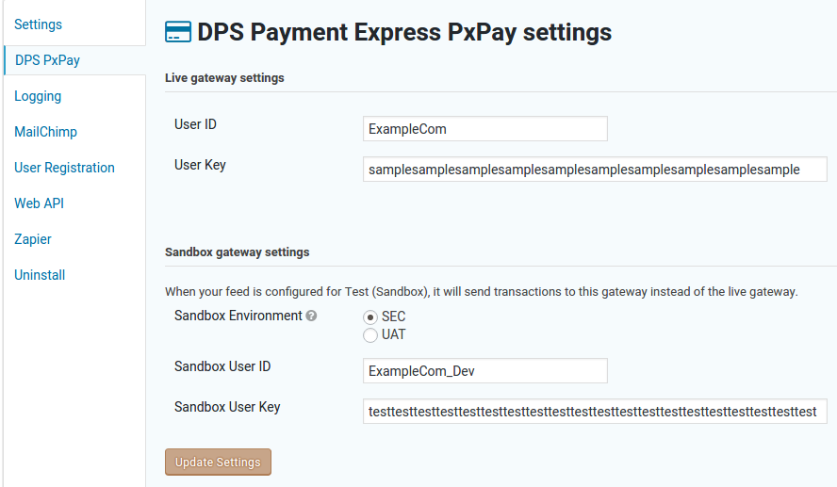Click the UAT radio label text
Image resolution: width=837 pixels, height=487 pixels.
(393, 335)
